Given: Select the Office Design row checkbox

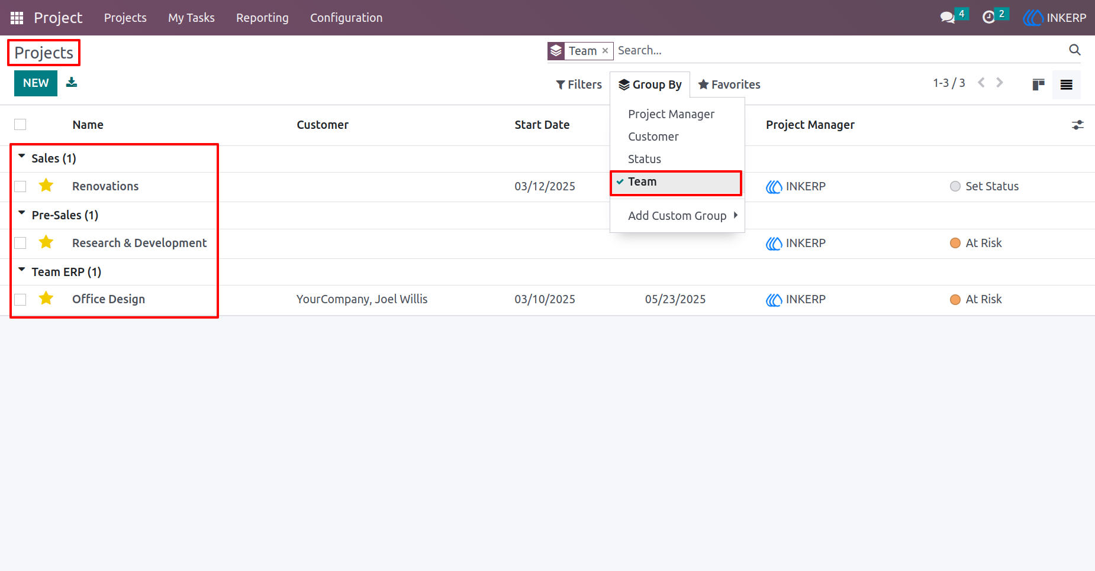Looking at the screenshot, I should tap(20, 300).
